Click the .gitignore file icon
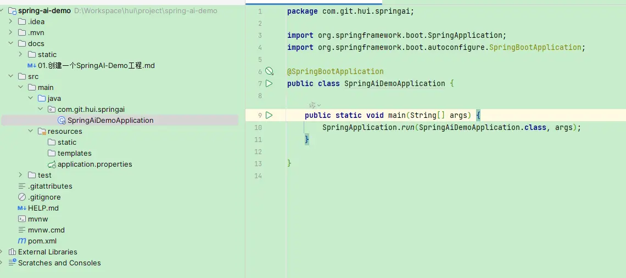The width and height of the screenshot is (626, 278). pyautogui.click(x=22, y=197)
